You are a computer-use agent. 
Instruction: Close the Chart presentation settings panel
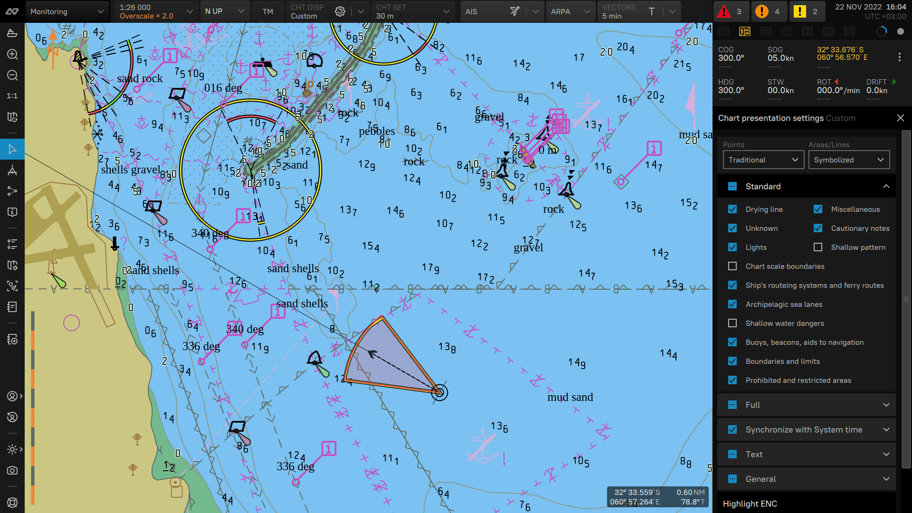[x=900, y=118]
